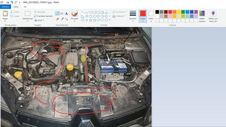The height and width of the screenshot is (127, 226).
Task: Click the Undo arrow in title bar
Action: click(x=12, y=2)
